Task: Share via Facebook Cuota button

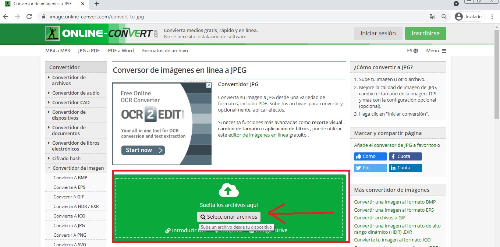Action: pos(405,156)
